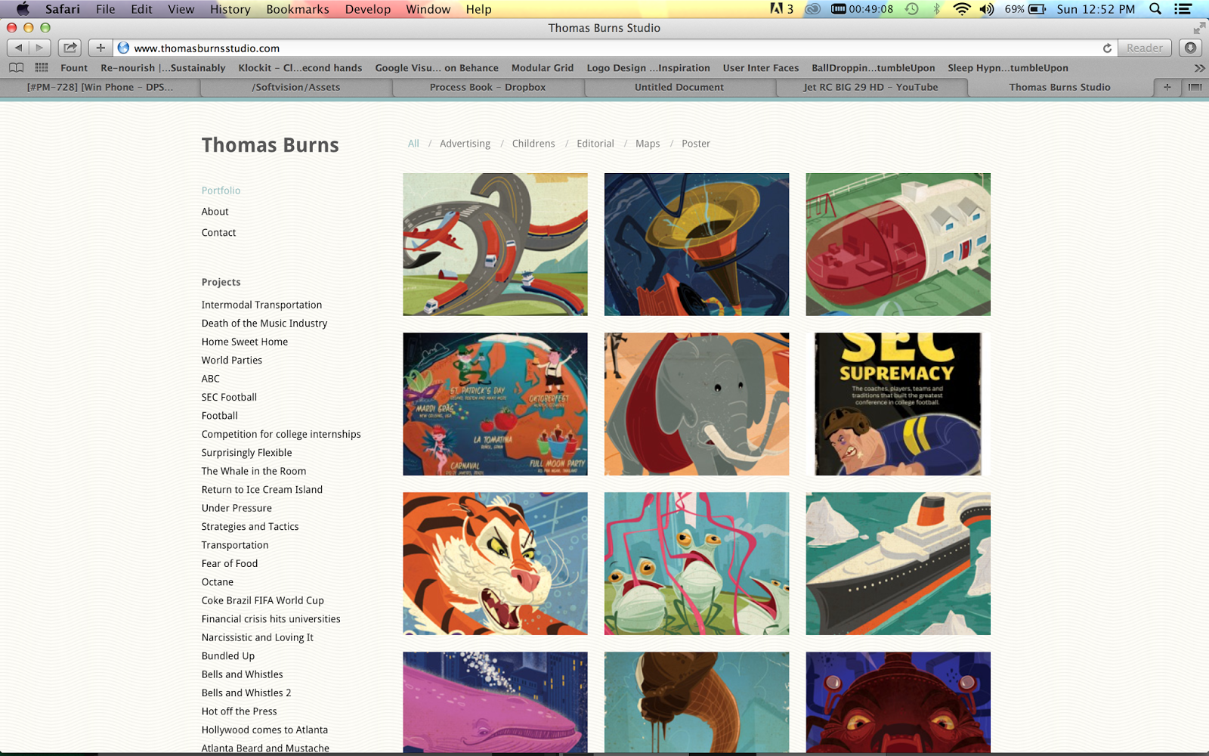Screen dimensions: 1209x756
Task: Show more bookmarks with the double chevron
Action: pos(1199,68)
